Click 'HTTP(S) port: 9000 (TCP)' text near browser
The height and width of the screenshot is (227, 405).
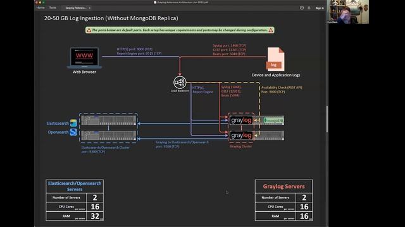[135, 49]
